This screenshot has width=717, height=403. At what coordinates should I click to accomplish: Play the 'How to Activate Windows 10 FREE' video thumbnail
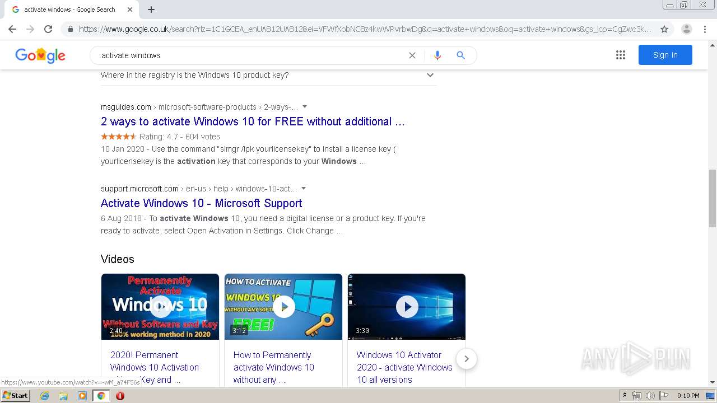click(x=283, y=307)
